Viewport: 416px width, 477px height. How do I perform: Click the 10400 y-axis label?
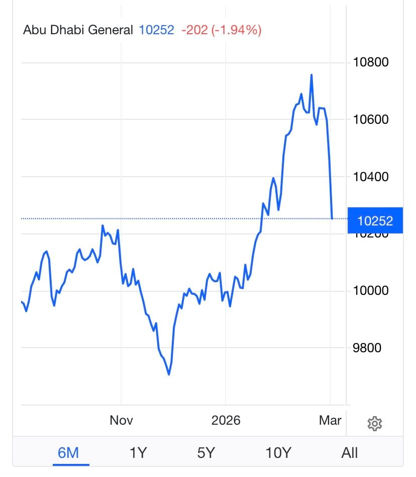[x=371, y=177]
